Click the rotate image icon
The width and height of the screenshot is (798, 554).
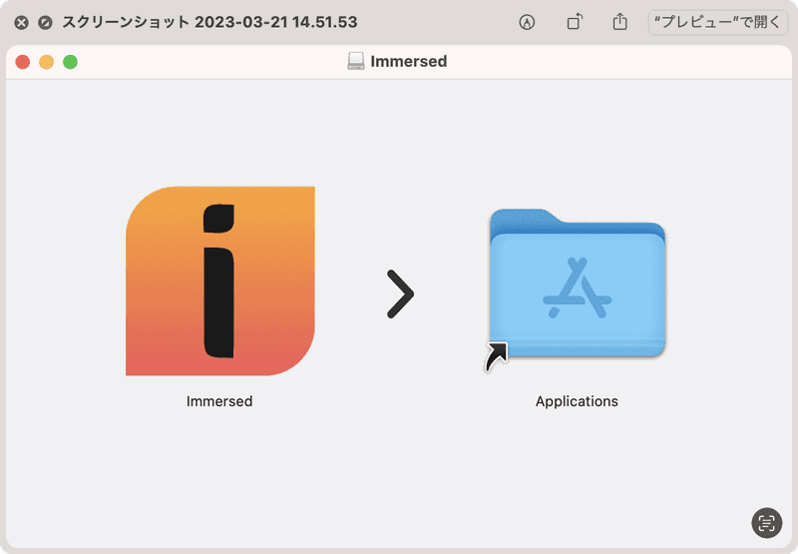(575, 22)
